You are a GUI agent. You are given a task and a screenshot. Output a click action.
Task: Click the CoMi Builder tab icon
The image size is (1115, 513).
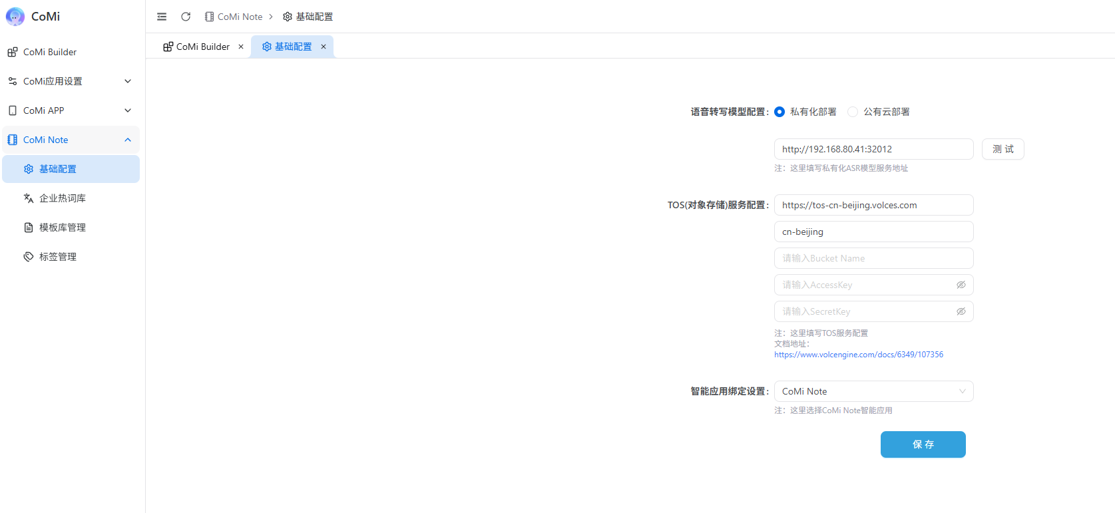point(168,47)
